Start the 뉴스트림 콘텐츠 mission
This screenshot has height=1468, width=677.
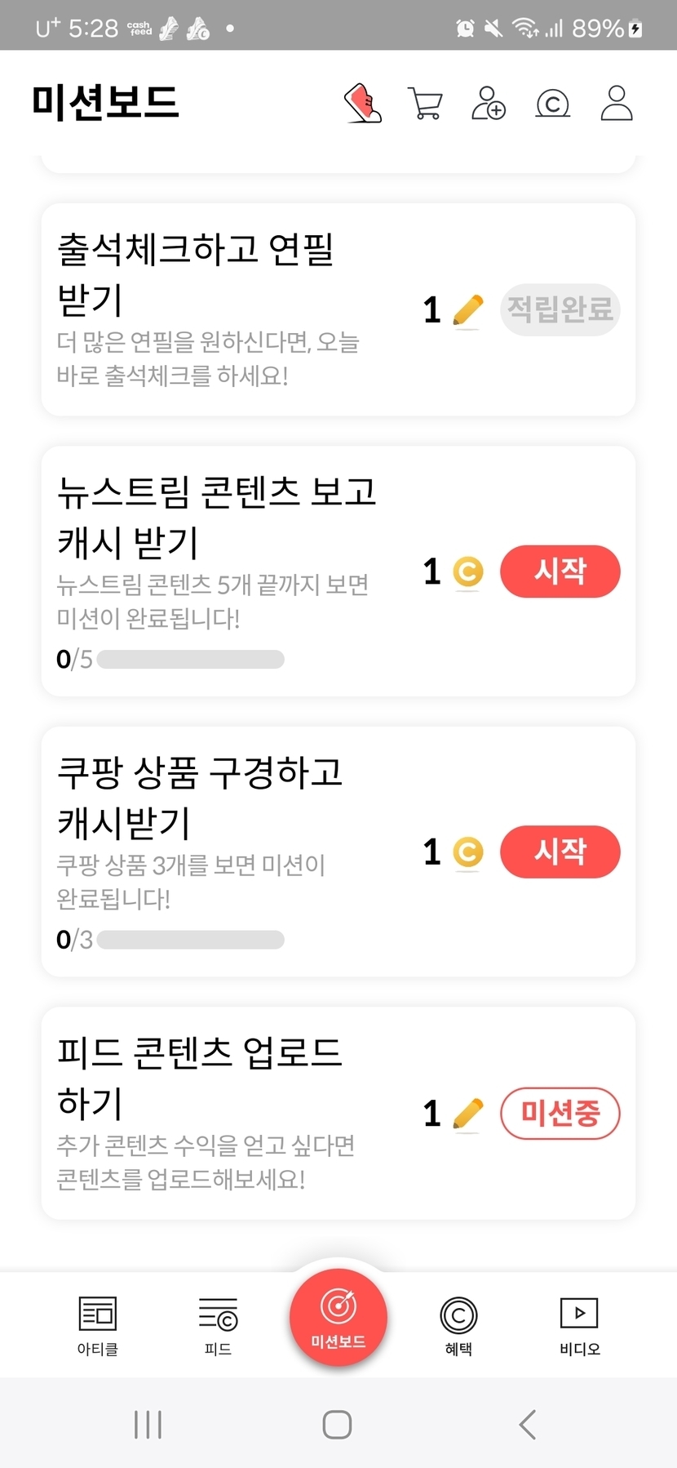(x=560, y=571)
